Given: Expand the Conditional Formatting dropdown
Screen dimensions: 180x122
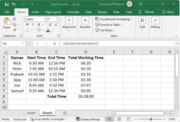Looking at the screenshot, I should 131,19.
